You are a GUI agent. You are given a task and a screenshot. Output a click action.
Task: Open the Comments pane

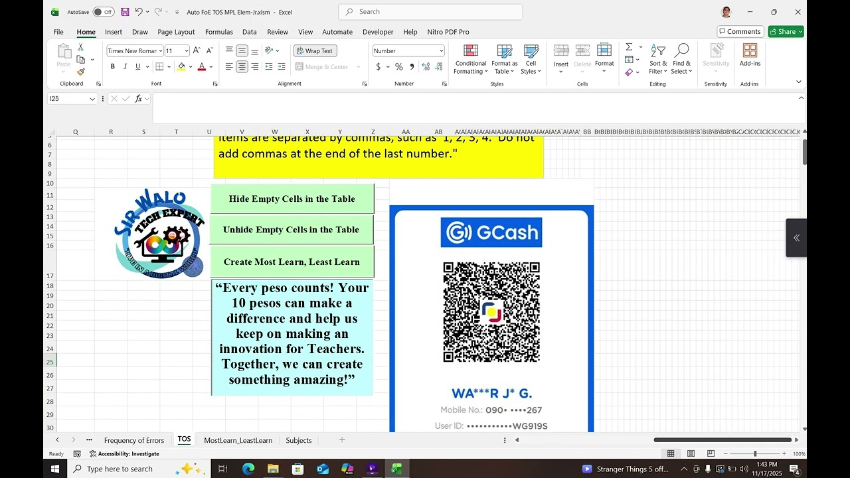pyautogui.click(x=740, y=32)
